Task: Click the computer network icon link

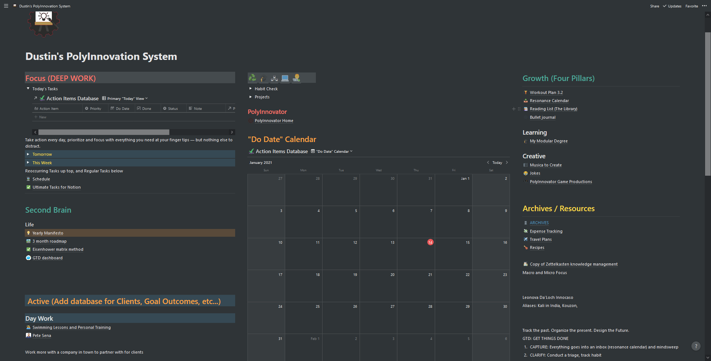Action: 274,78
